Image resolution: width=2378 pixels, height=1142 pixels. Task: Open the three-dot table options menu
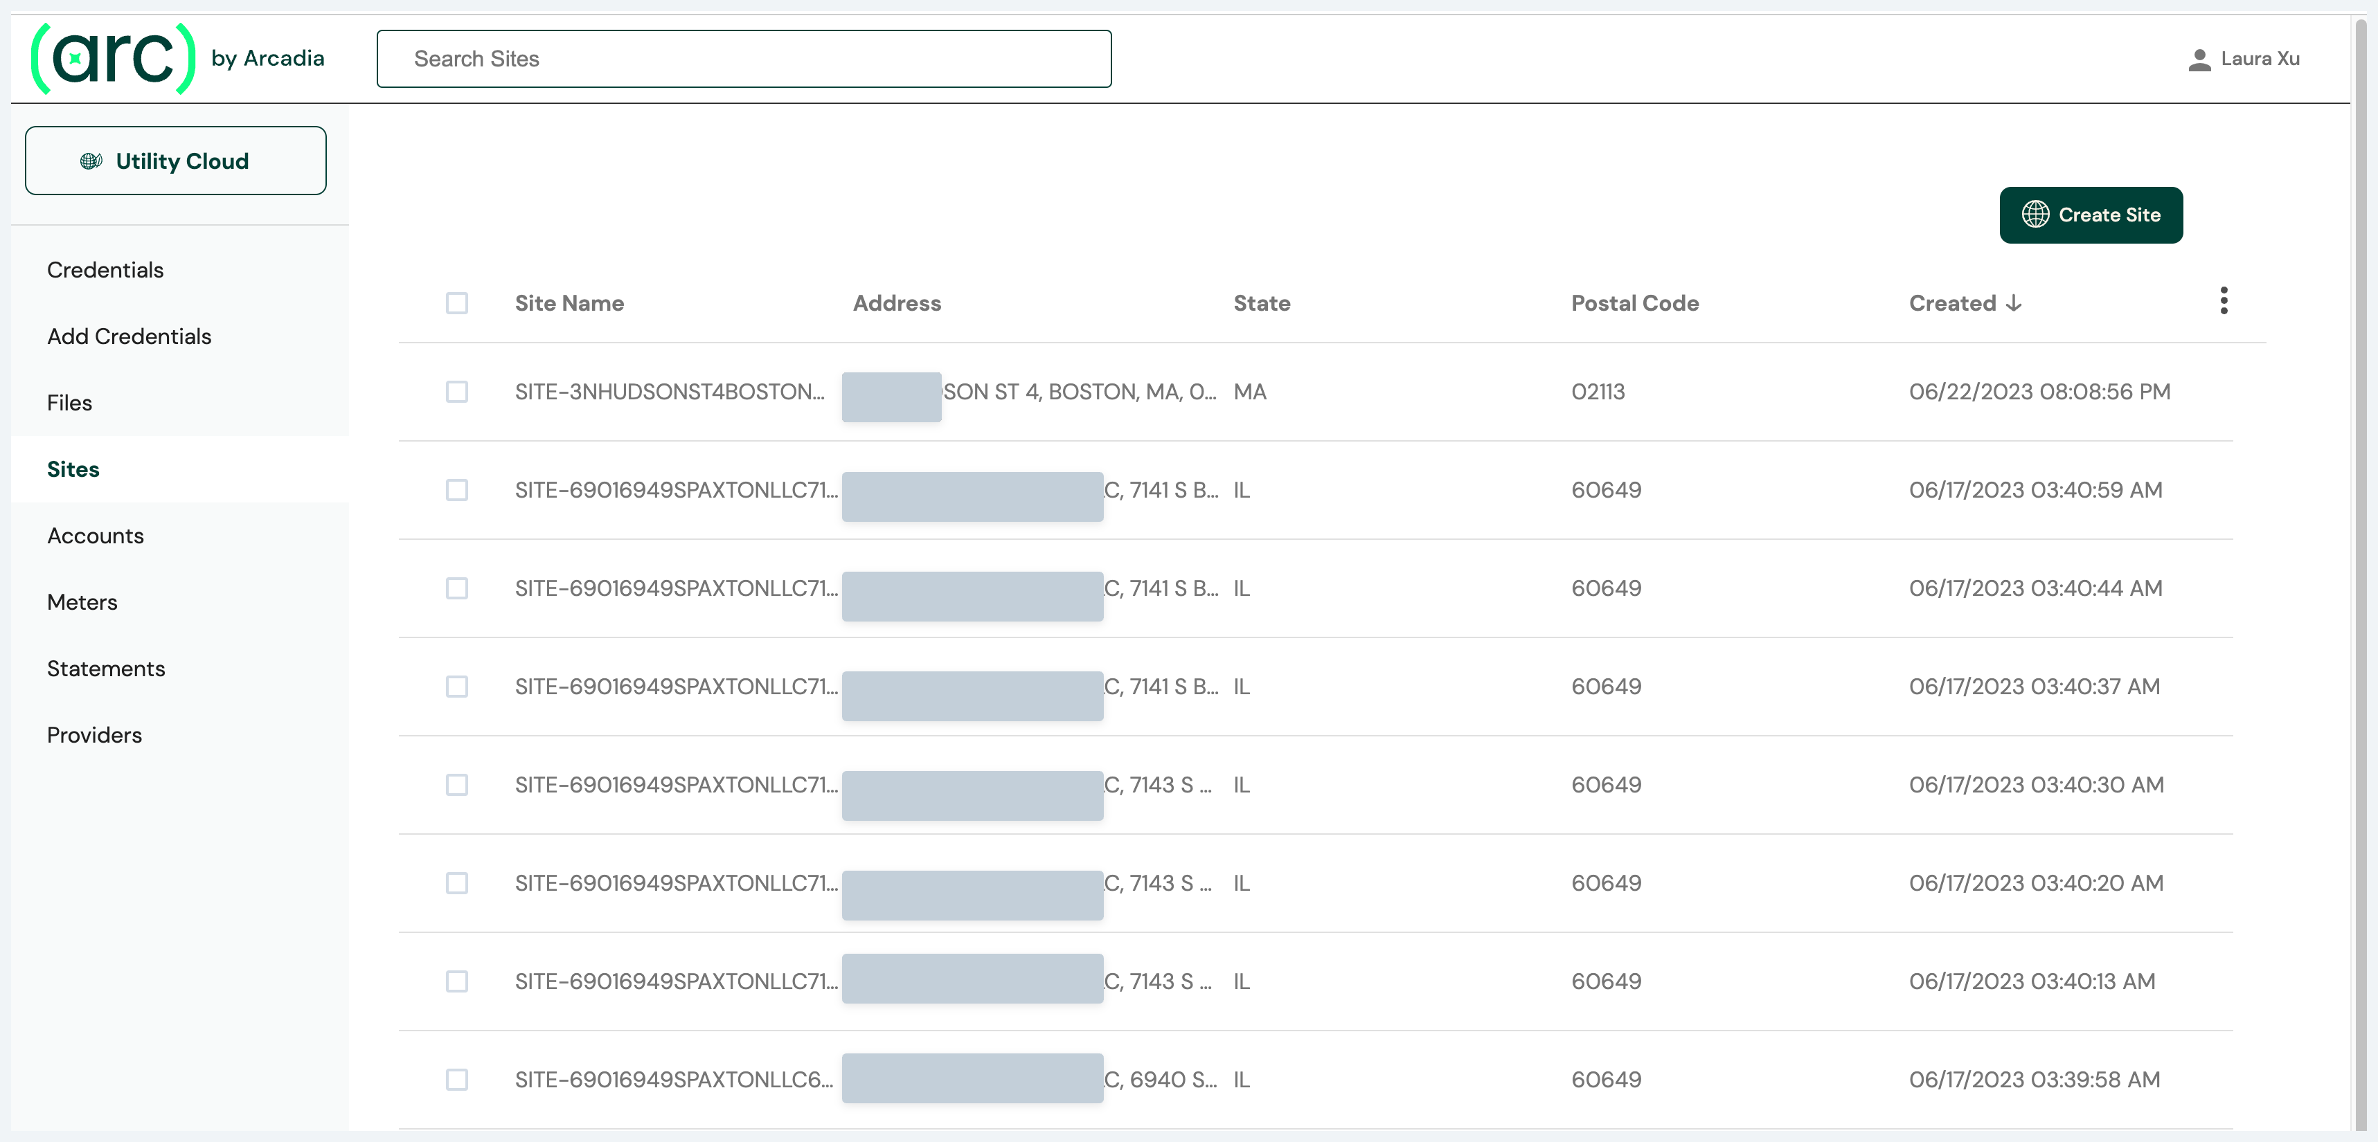(x=2223, y=300)
